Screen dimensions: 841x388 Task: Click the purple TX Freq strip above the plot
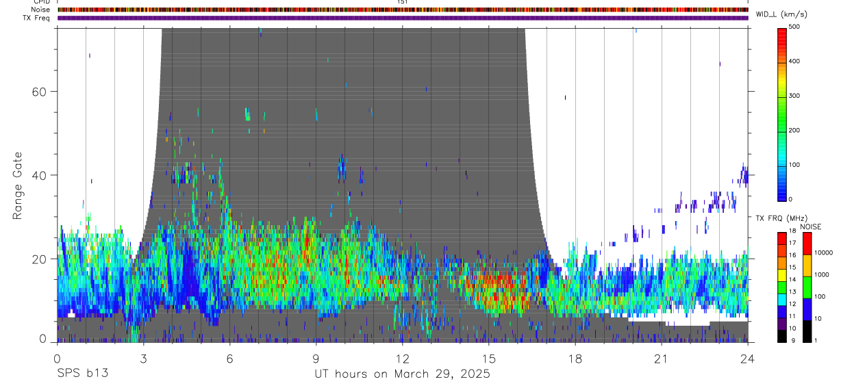click(403, 18)
